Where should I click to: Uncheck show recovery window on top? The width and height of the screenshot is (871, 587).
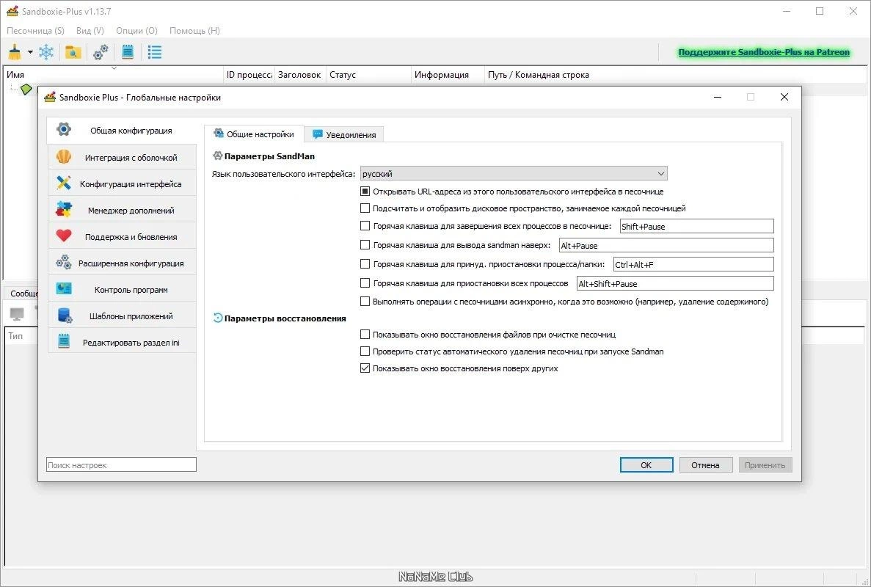(x=365, y=368)
